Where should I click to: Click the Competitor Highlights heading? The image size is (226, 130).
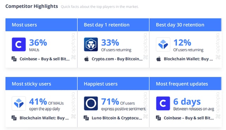click(32, 6)
